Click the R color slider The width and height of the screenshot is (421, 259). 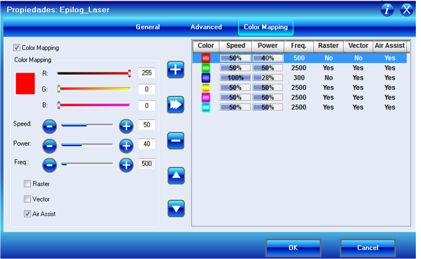(x=94, y=73)
